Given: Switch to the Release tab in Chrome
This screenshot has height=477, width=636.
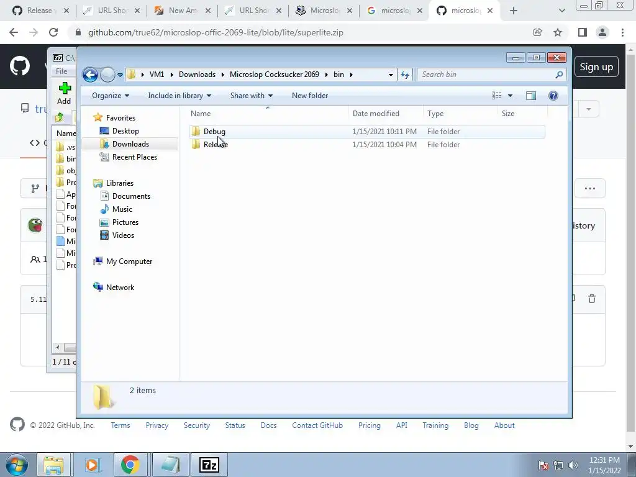Looking at the screenshot, I should 40,11.
